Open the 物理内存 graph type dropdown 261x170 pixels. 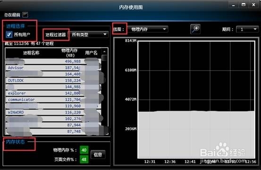point(148,29)
